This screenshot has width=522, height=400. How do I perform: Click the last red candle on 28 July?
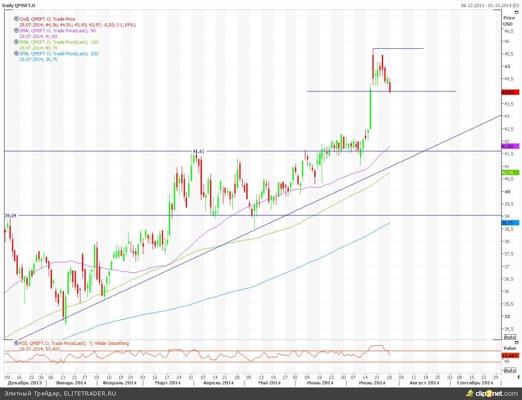point(390,86)
